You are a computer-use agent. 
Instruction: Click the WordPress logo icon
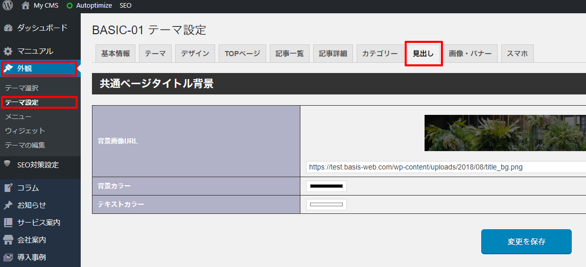click(x=8, y=6)
